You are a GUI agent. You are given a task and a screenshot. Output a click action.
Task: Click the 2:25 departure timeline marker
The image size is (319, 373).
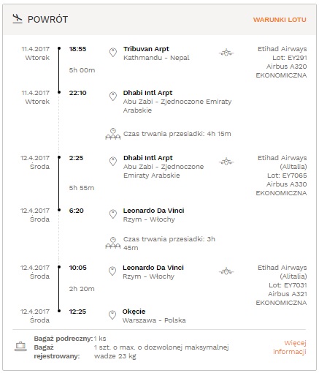(59, 157)
